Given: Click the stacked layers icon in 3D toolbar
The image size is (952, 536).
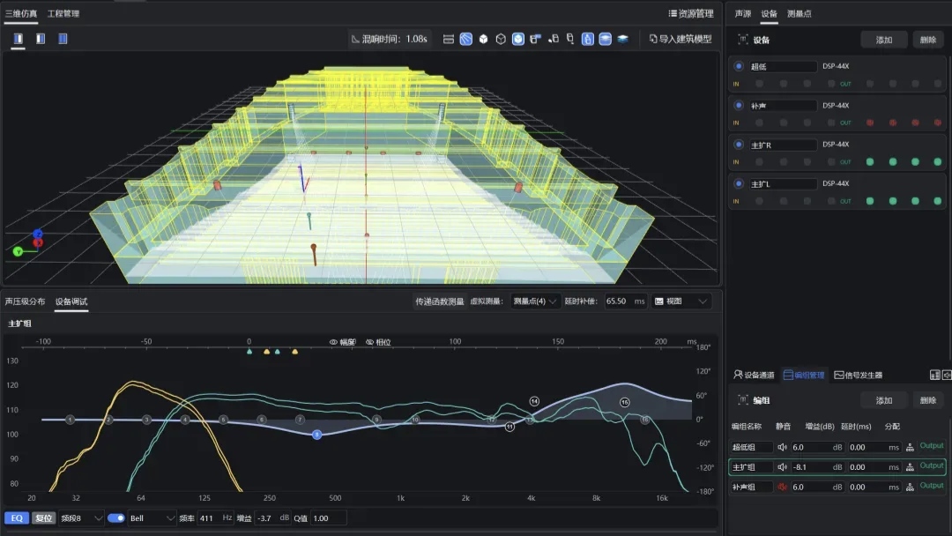Looking at the screenshot, I should click(x=623, y=39).
